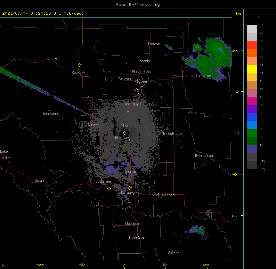Click the Sundre city label
The height and width of the screenshot is (269, 276).
(x=93, y=125)
